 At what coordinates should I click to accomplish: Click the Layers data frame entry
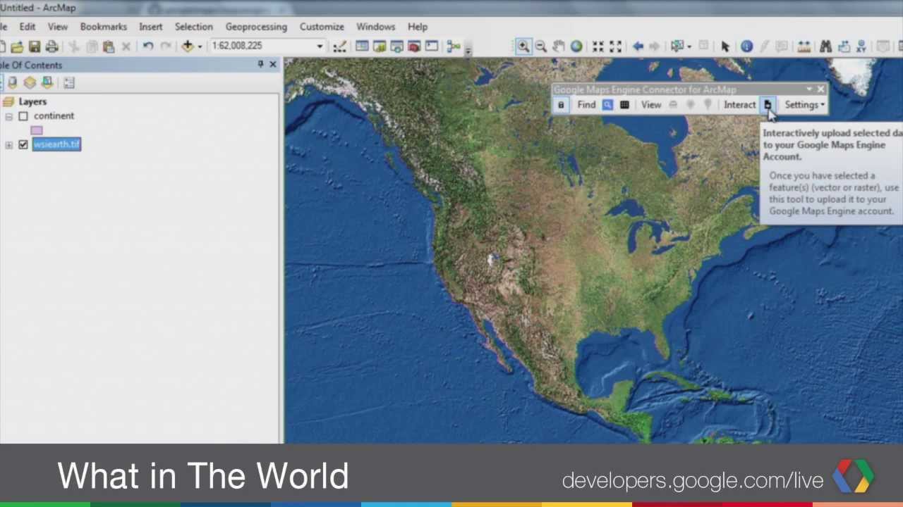click(x=32, y=102)
